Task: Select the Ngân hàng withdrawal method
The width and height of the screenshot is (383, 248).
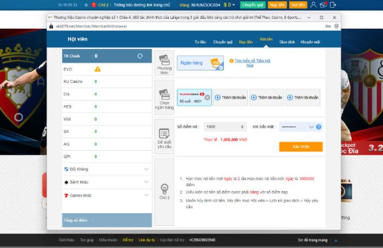Action: pyautogui.click(x=200, y=63)
